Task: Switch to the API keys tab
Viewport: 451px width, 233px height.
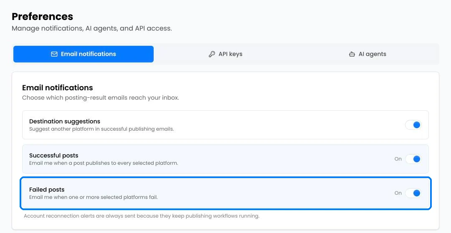Action: 225,54
